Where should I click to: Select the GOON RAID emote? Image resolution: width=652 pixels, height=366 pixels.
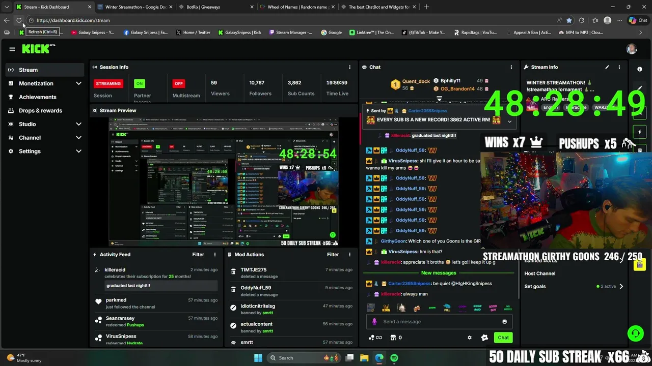477,308
